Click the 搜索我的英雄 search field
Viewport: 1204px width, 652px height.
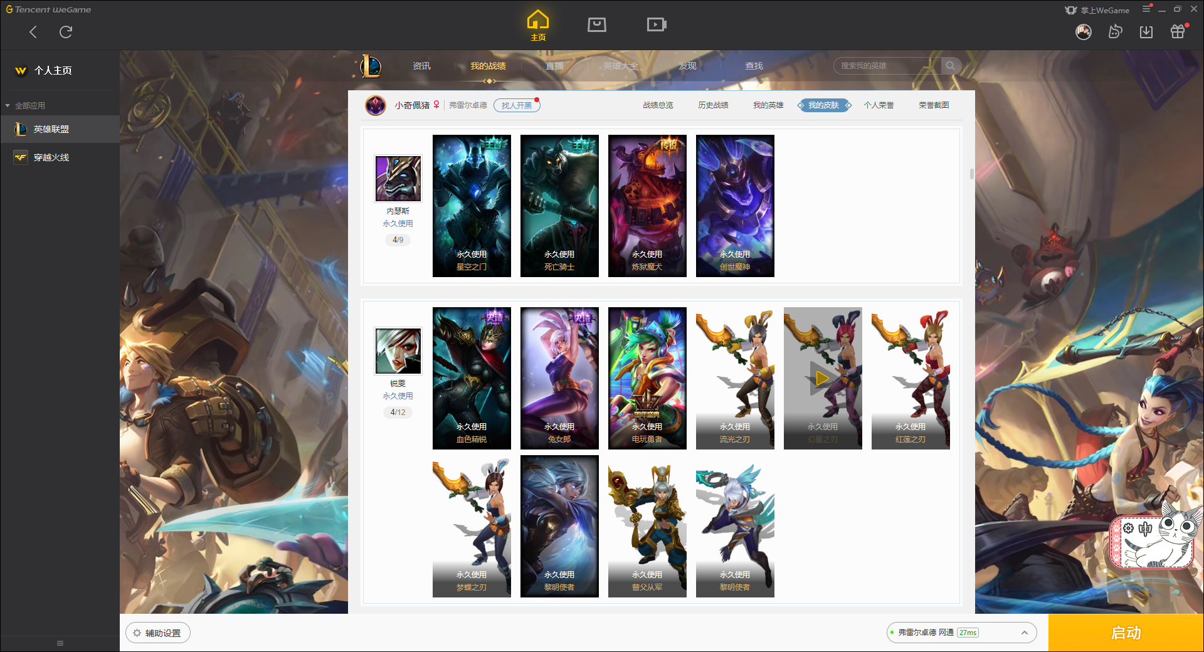pos(887,66)
